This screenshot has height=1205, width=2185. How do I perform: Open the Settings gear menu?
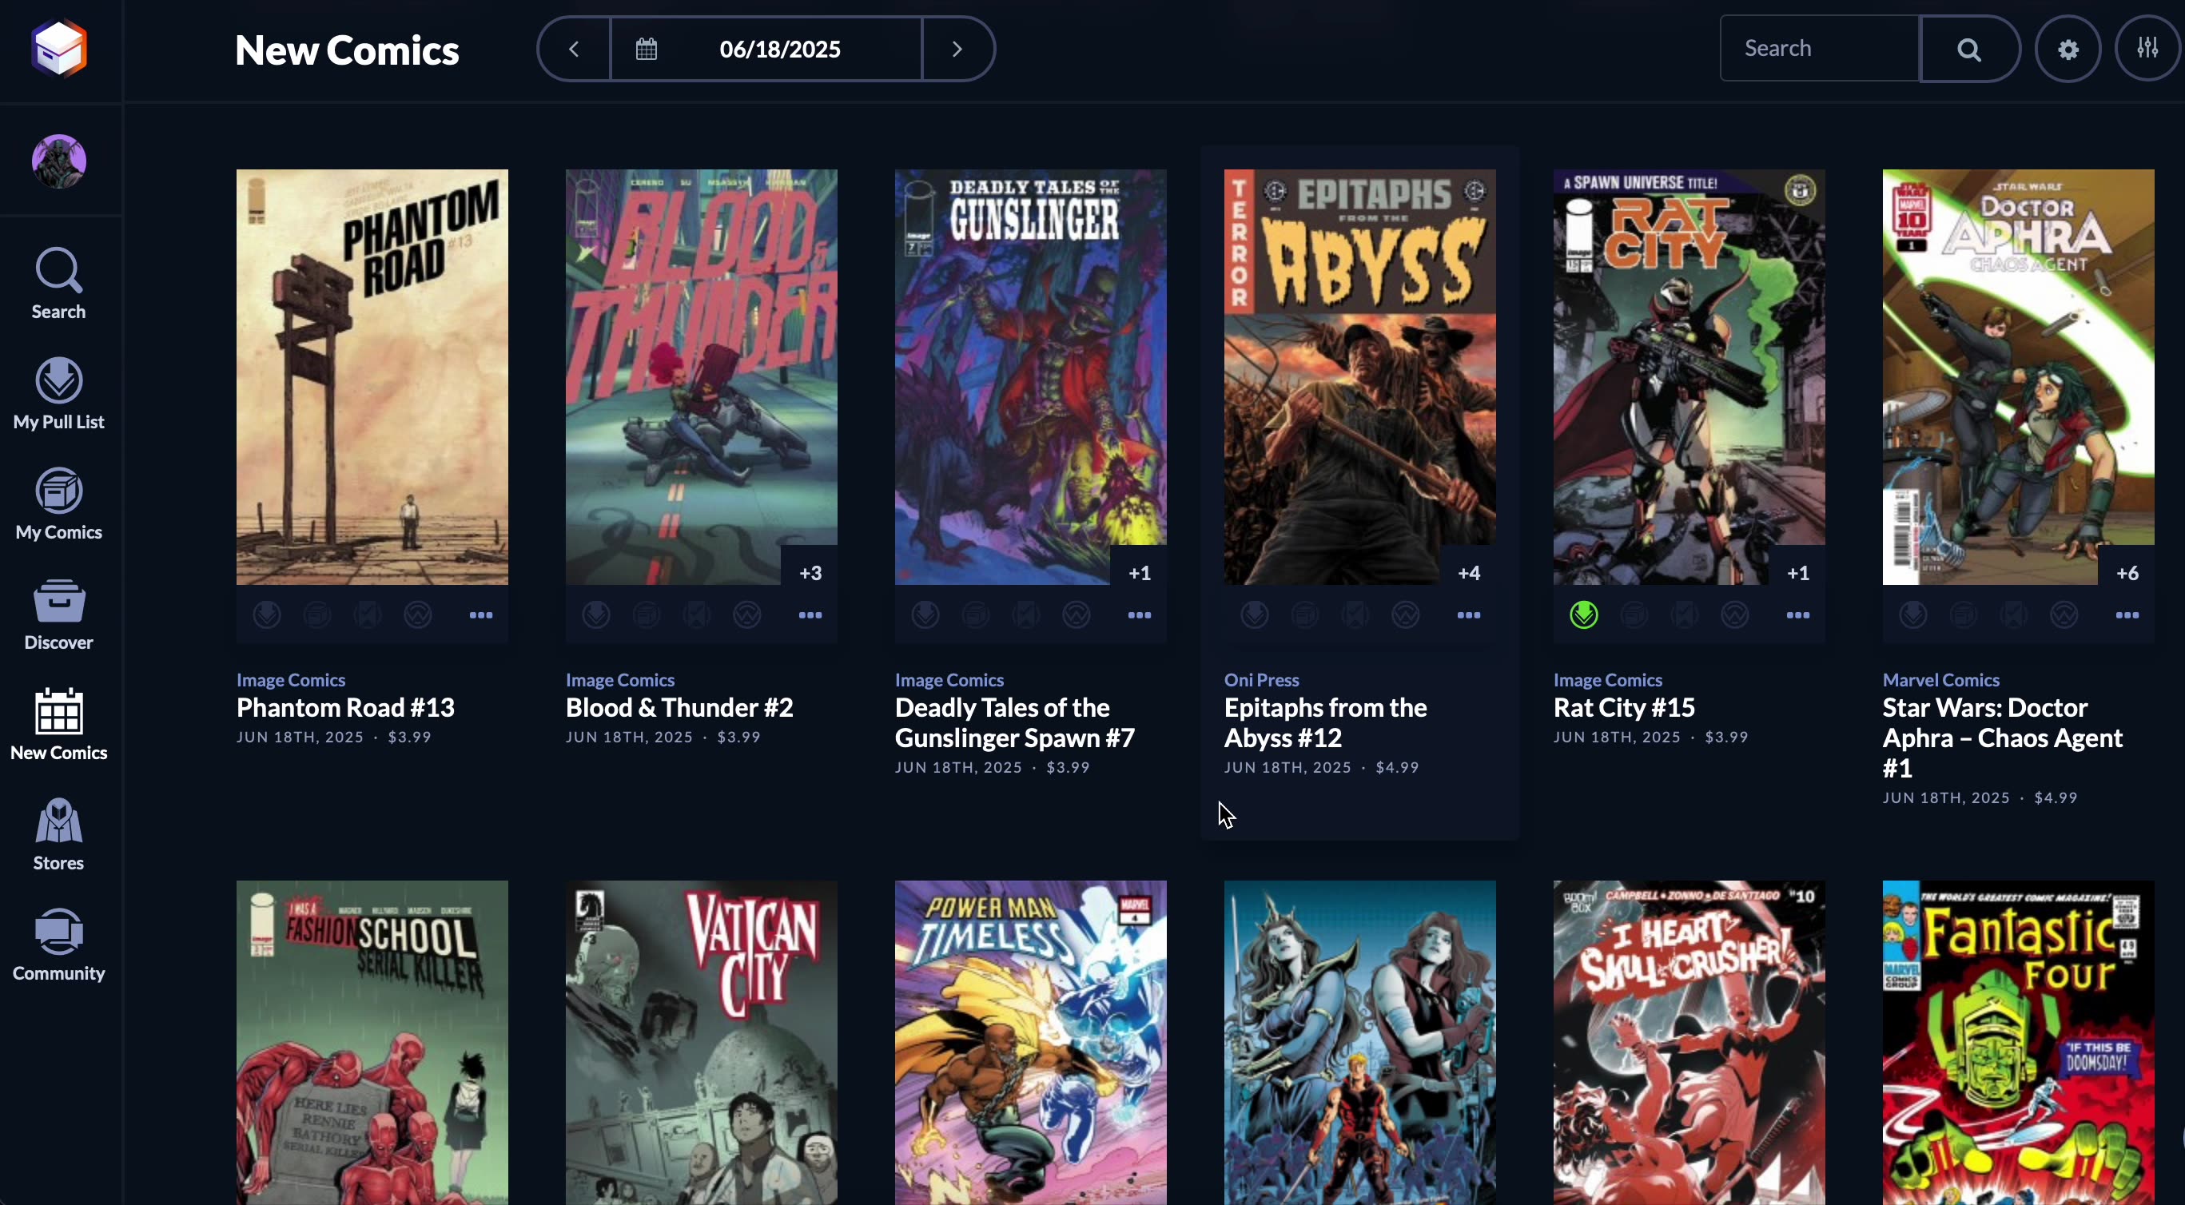pyautogui.click(x=2068, y=48)
